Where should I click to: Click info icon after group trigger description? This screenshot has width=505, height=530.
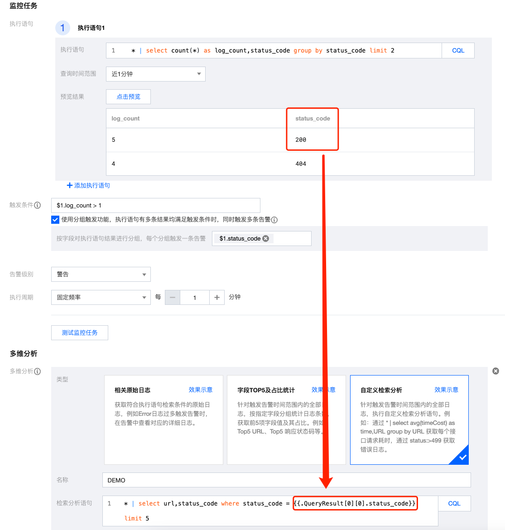274,220
